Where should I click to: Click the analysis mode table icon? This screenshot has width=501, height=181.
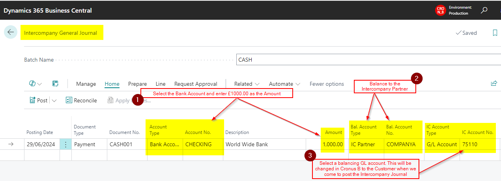coord(55,84)
